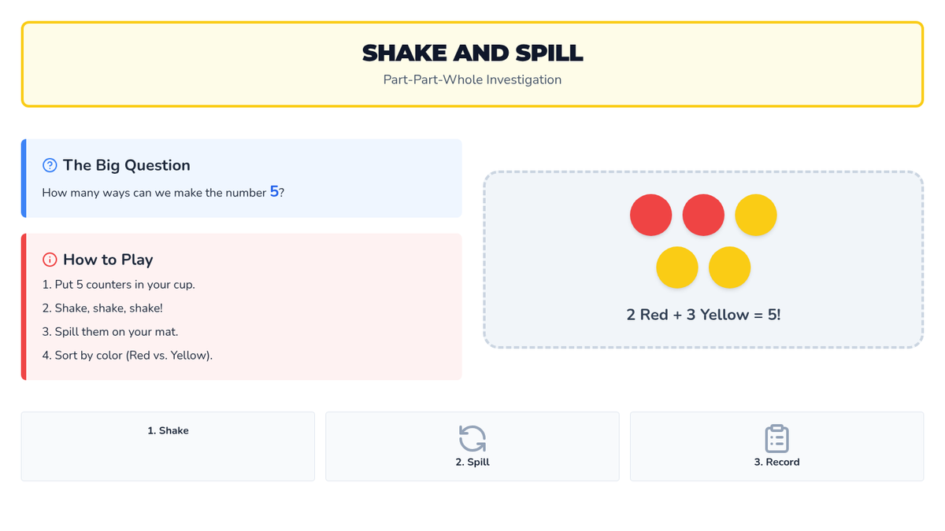
Task: Click the 2 Red + 3 Yellow result text
Action: [703, 315]
